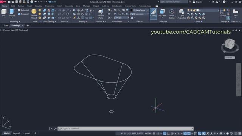Open the layer name dropdown list
The height and width of the screenshot is (136, 242).
pyautogui.click(x=203, y=10)
